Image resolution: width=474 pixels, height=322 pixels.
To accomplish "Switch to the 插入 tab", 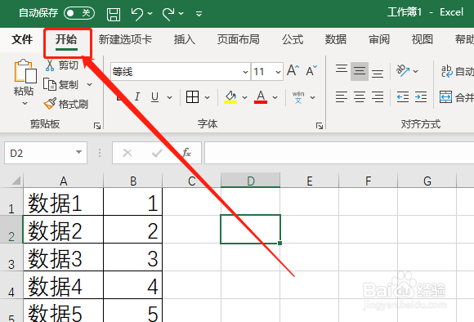I will coord(185,39).
